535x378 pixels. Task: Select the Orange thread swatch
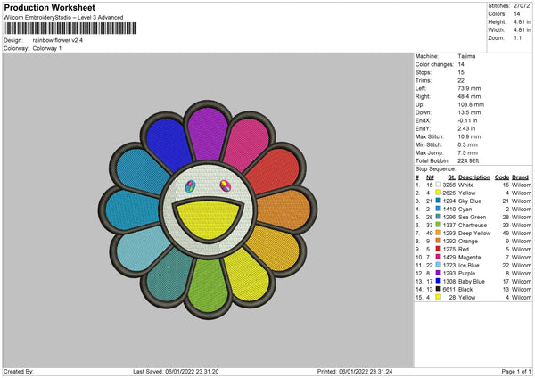tap(438, 241)
